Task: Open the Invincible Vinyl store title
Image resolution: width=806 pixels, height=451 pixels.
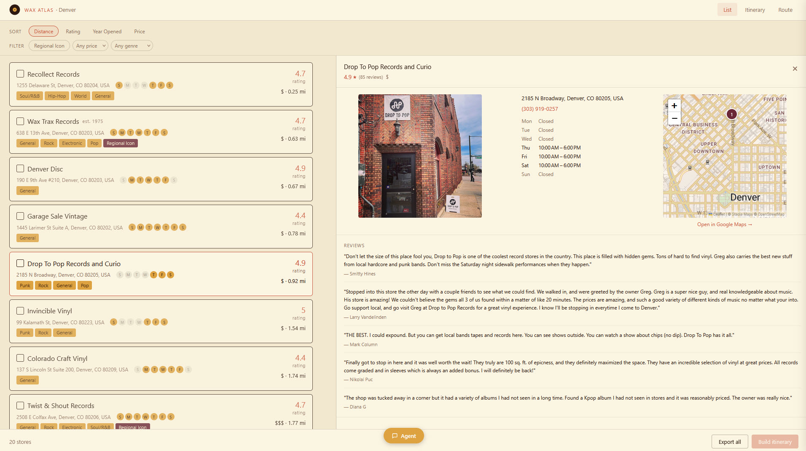Action: coord(50,311)
